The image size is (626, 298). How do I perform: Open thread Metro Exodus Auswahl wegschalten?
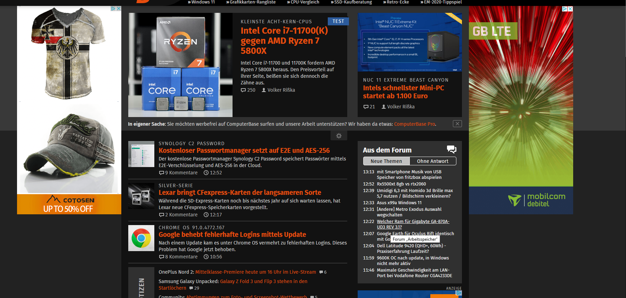pos(409,212)
